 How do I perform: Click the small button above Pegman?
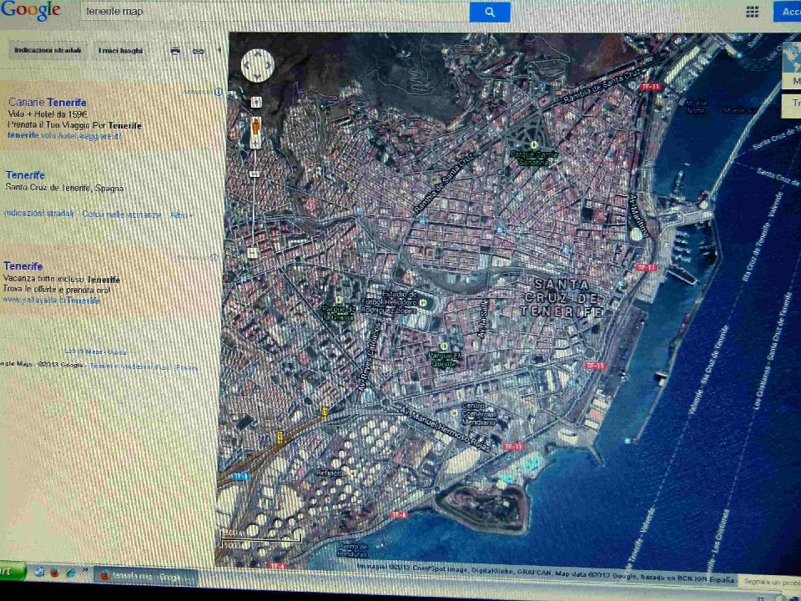(256, 102)
